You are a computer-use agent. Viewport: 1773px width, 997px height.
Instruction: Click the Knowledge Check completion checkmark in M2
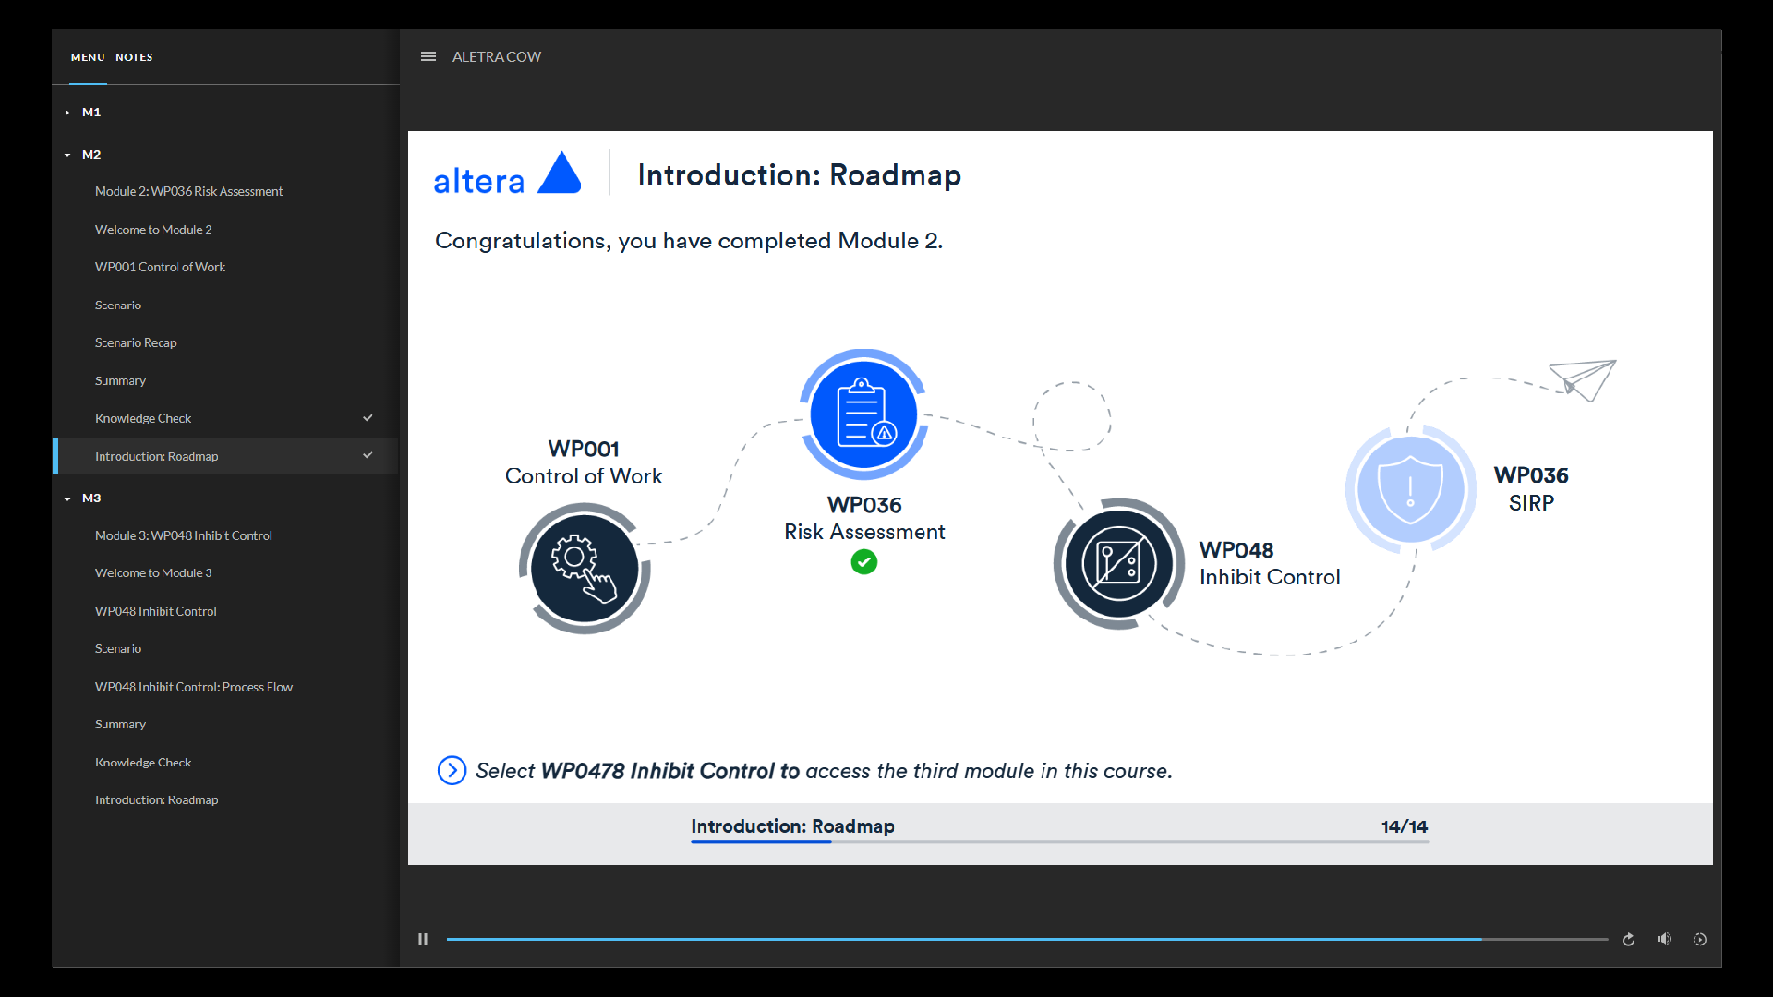(368, 418)
